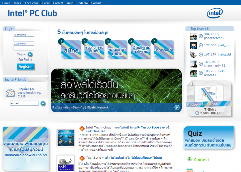Click the invite envelope icon
The height and width of the screenshot is (172, 241).
10,93
